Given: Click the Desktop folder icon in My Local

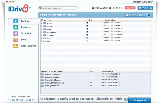Looking at the screenshot, I should [45, 23].
